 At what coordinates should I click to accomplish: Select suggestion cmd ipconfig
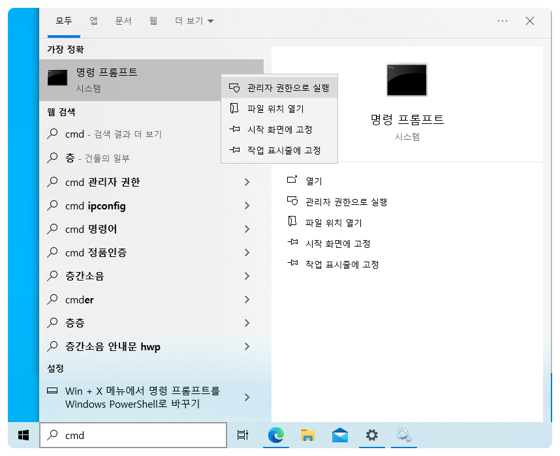point(152,205)
